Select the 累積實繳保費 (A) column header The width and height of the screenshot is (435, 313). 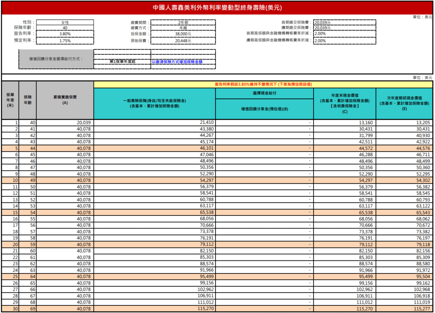point(65,100)
